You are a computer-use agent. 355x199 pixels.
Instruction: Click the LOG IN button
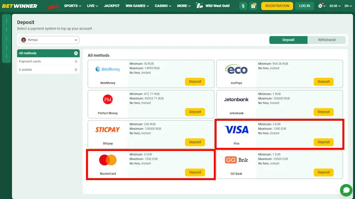pos(304,6)
